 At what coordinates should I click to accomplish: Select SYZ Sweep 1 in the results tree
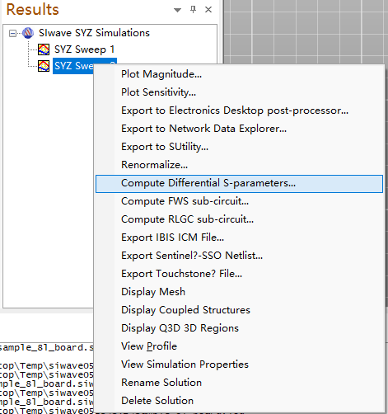point(84,49)
